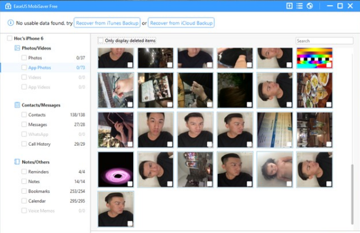The width and height of the screenshot is (360, 233).
Task: Tick selection box on test pattern thumbnail
Action: coord(329,65)
